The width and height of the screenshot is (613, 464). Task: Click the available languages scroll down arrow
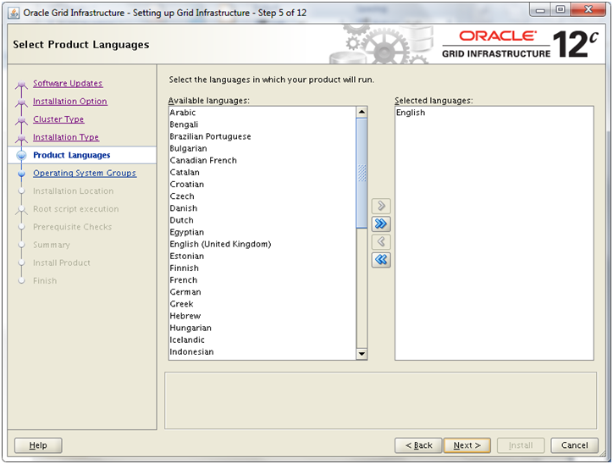(362, 354)
